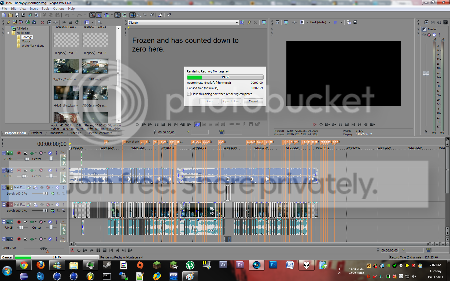Select the Musicx media bin

[x=26, y=41]
